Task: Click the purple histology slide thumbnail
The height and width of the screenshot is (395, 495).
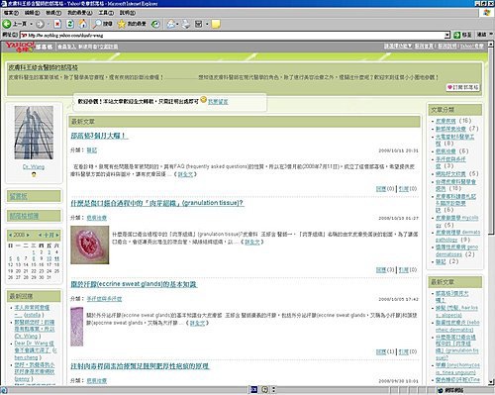Action: [77, 327]
